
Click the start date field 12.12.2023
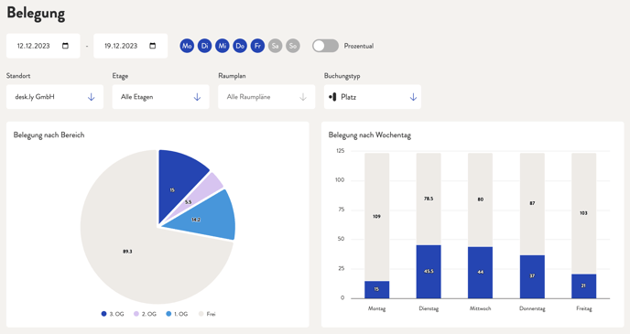point(43,46)
